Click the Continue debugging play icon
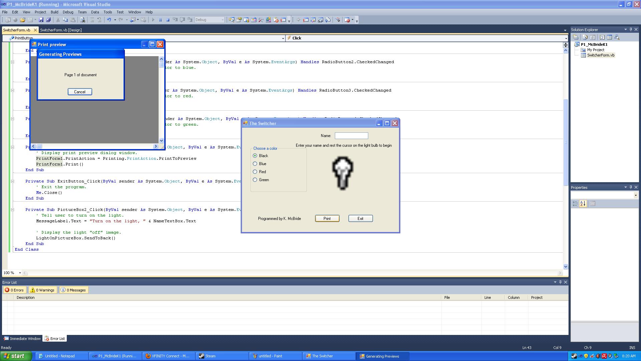The image size is (641, 361). click(153, 20)
